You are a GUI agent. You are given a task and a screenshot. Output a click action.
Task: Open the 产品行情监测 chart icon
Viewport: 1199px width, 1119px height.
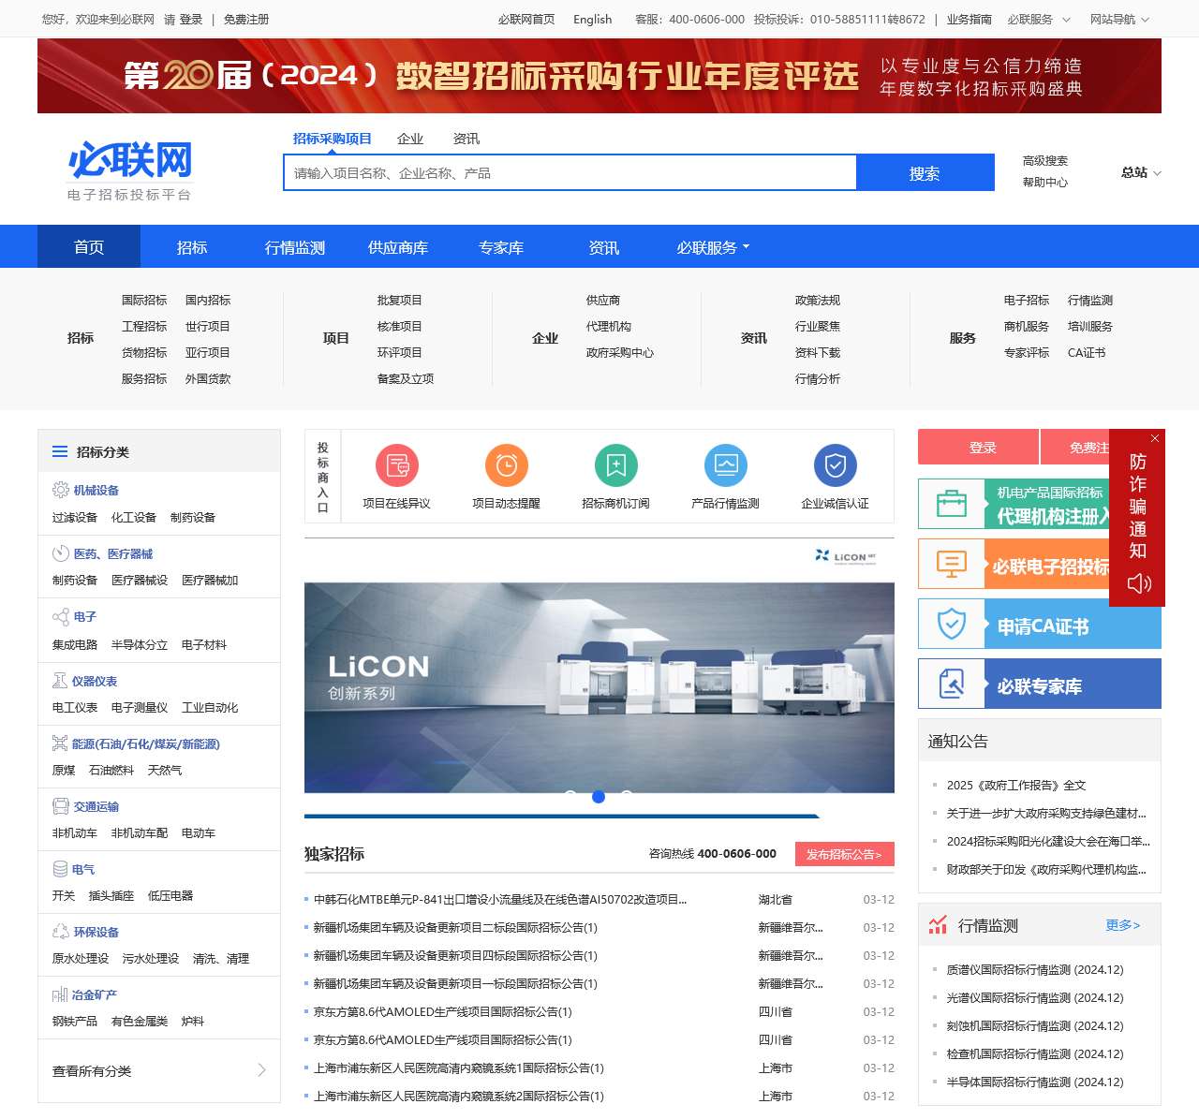(x=726, y=465)
